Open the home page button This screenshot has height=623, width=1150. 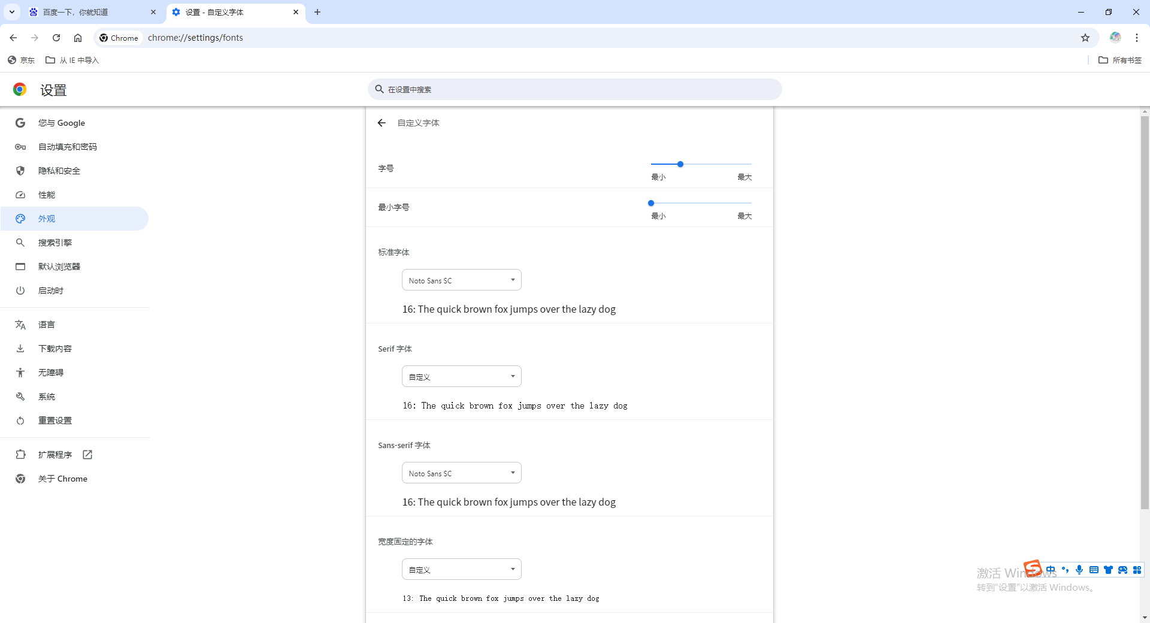[x=78, y=38]
